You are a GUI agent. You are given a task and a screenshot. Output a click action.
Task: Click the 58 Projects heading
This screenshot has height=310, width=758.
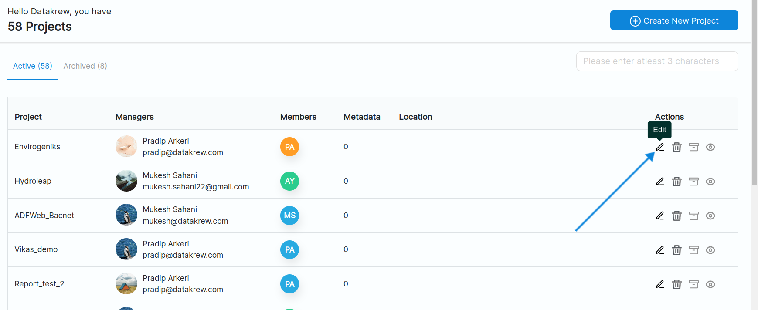[40, 27]
